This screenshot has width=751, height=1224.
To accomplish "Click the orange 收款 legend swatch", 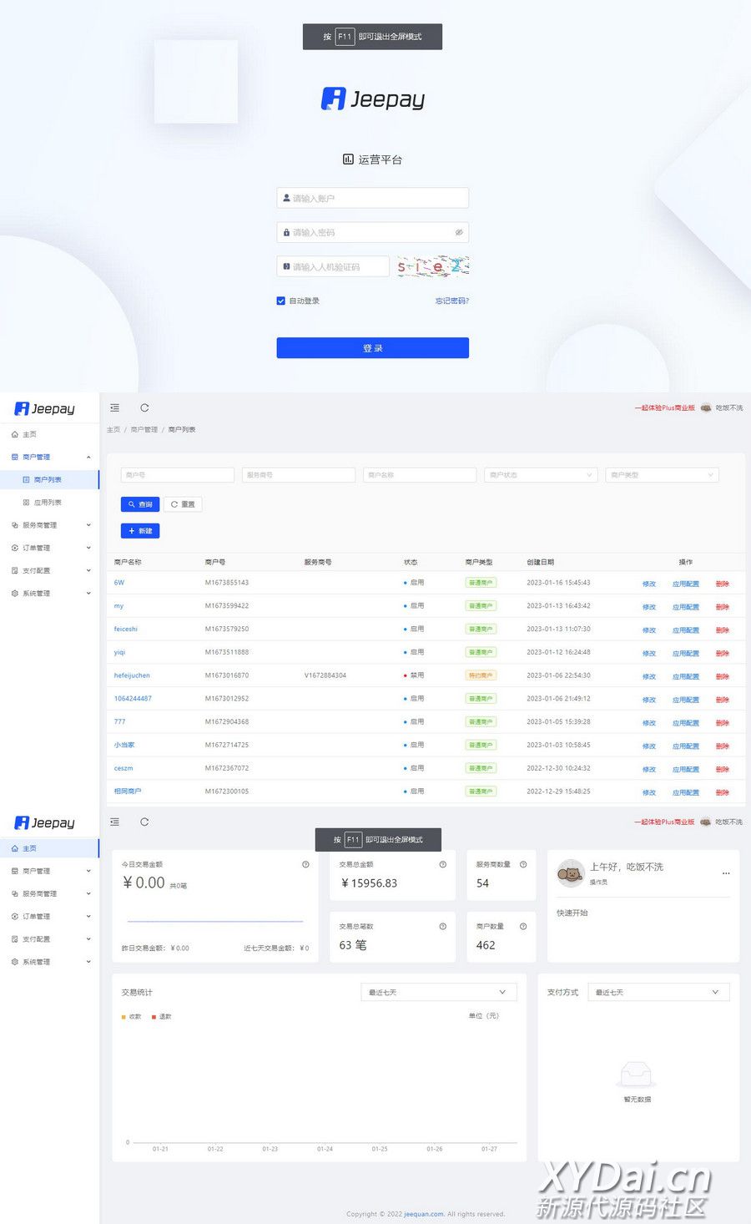I will click(x=124, y=1016).
